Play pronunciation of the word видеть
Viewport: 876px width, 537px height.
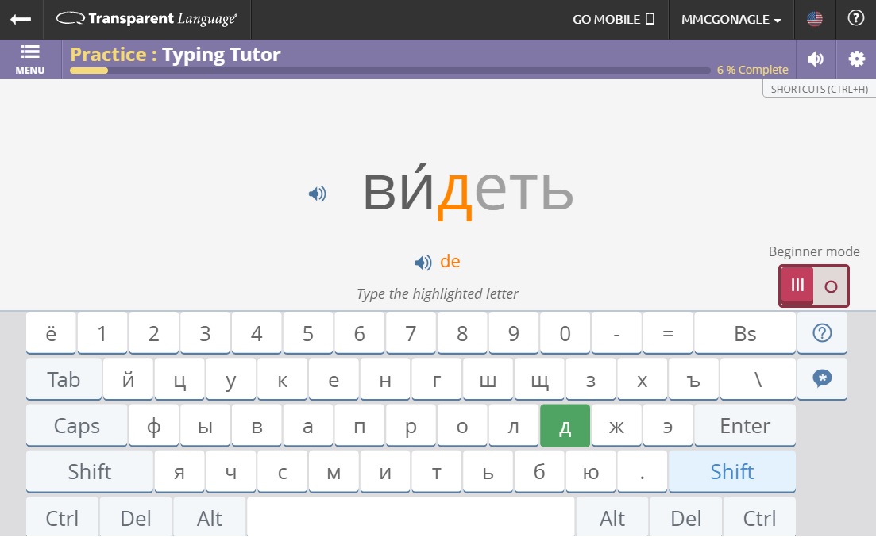pos(317,193)
